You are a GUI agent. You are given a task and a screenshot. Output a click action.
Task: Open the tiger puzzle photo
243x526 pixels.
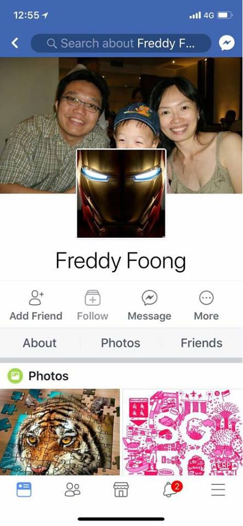click(x=60, y=432)
